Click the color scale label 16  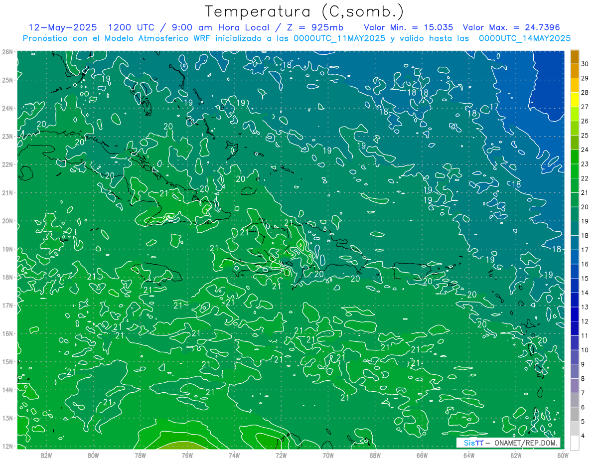(585, 264)
